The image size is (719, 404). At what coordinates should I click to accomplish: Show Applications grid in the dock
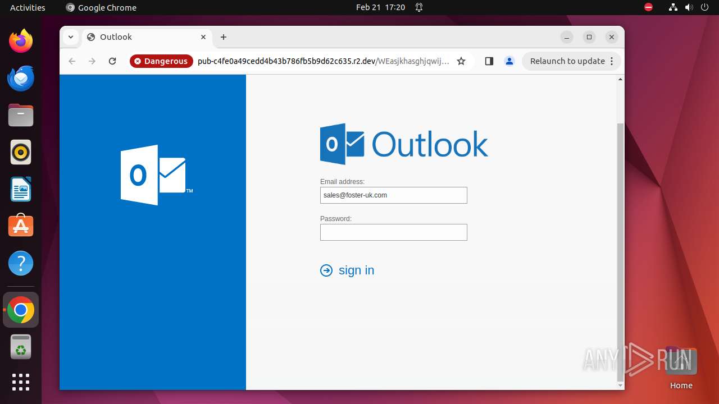click(21, 382)
